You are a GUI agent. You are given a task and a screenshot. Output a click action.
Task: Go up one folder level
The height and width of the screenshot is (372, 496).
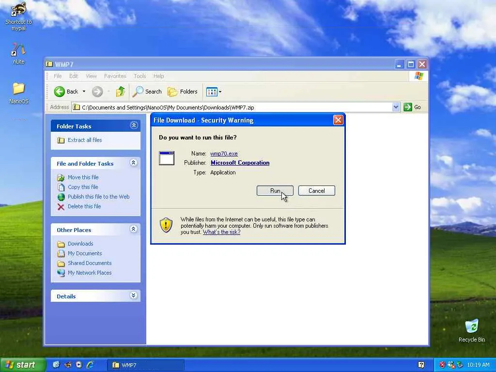tap(120, 92)
